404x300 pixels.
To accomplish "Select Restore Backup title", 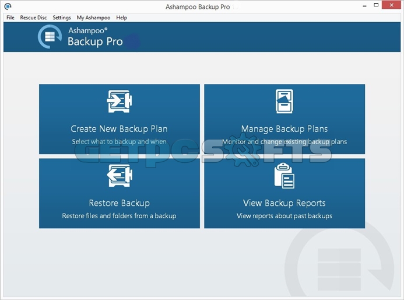I will click(x=120, y=203).
